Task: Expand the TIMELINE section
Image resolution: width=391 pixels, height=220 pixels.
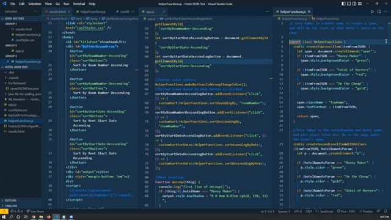Action: tap(11, 206)
